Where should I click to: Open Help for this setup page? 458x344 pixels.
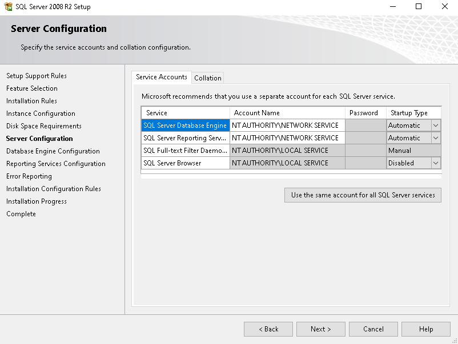pyautogui.click(x=426, y=329)
